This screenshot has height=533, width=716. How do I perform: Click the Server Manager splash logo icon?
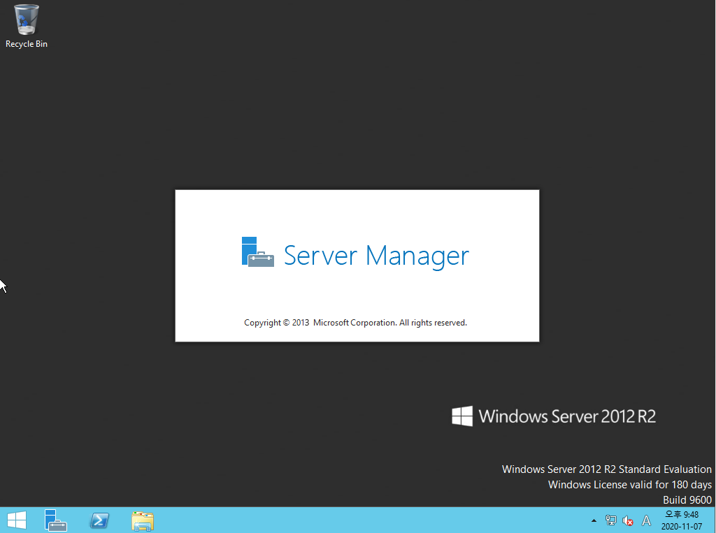[x=257, y=251]
